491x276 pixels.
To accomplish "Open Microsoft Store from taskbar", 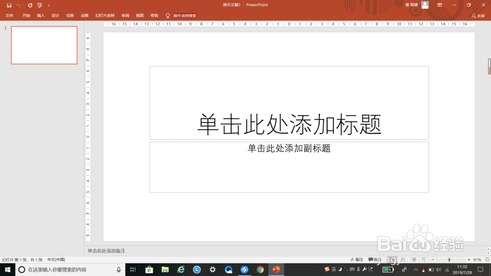I will pyautogui.click(x=149, y=270).
